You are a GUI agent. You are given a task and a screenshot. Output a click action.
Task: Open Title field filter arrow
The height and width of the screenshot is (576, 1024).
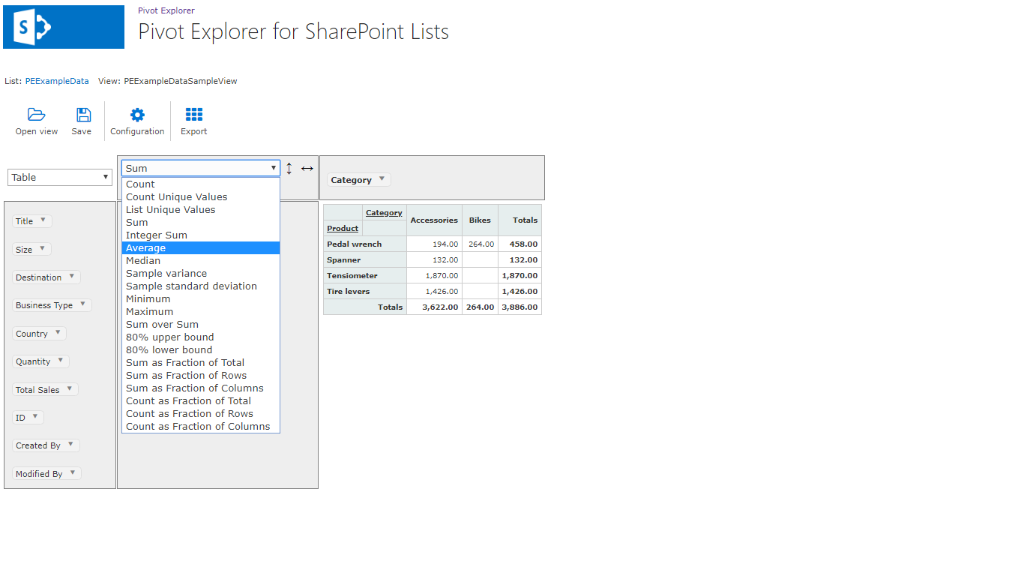click(43, 220)
